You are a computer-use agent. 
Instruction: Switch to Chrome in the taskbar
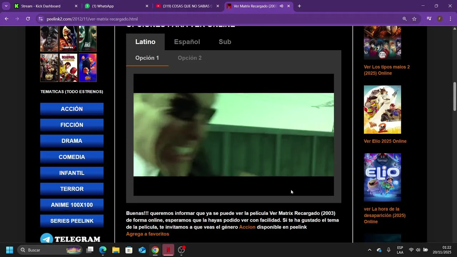(155, 250)
